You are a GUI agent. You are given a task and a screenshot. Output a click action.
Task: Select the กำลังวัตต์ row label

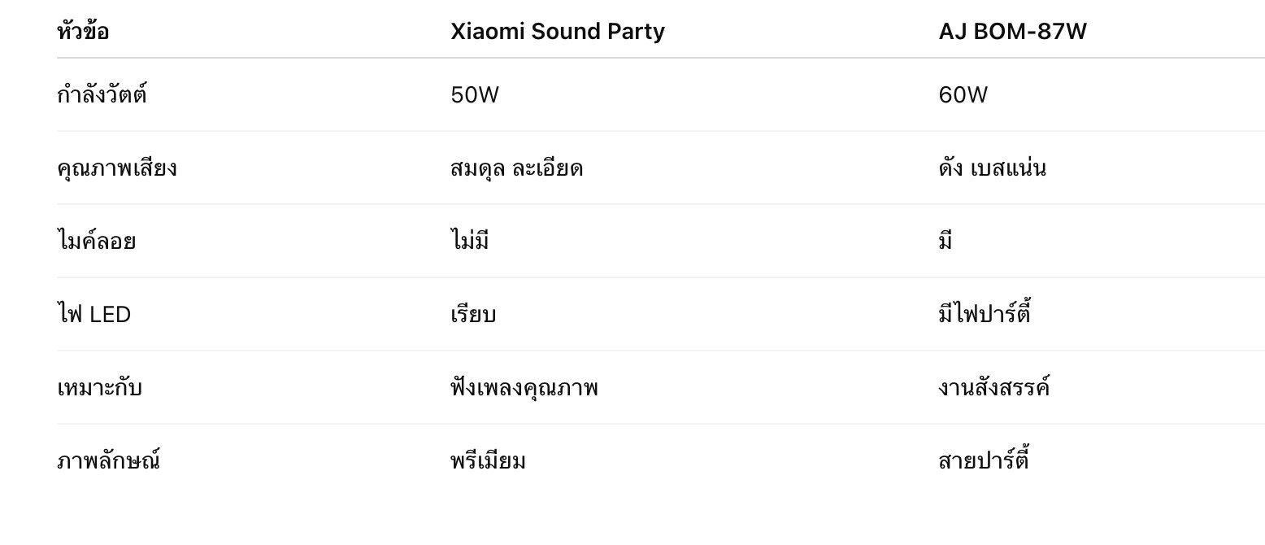[102, 95]
